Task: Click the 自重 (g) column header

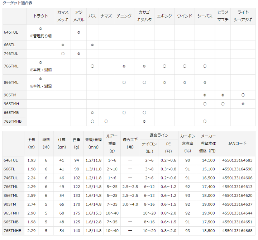Action: (77, 143)
